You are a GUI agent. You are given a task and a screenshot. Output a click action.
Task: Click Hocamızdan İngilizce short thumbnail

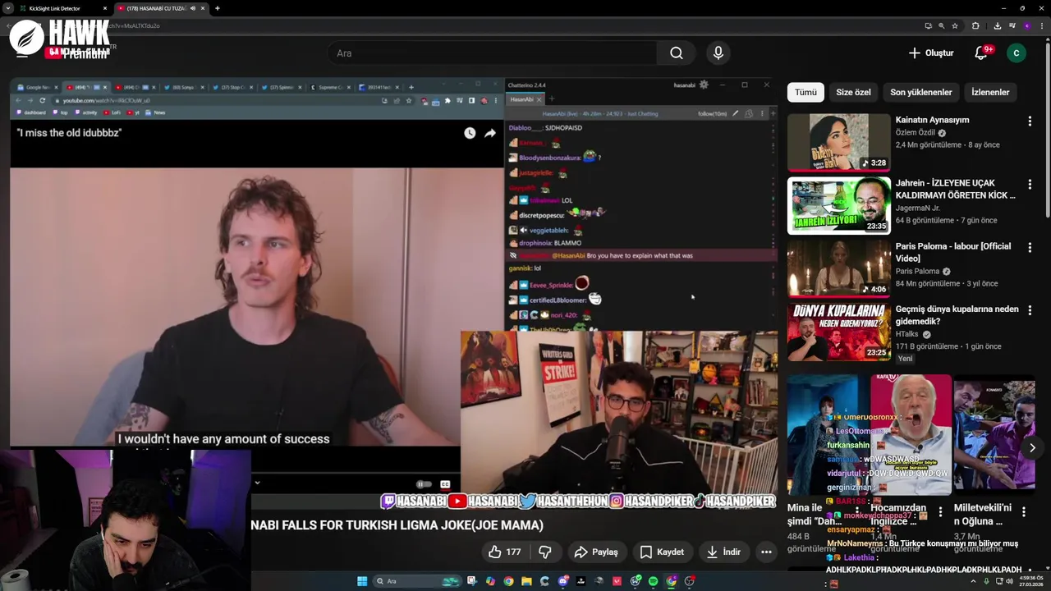click(911, 435)
